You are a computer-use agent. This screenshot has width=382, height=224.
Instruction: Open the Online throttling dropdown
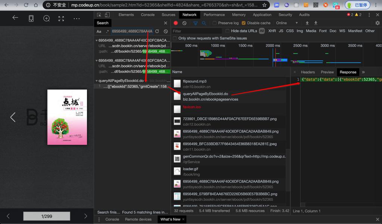[x=287, y=23]
